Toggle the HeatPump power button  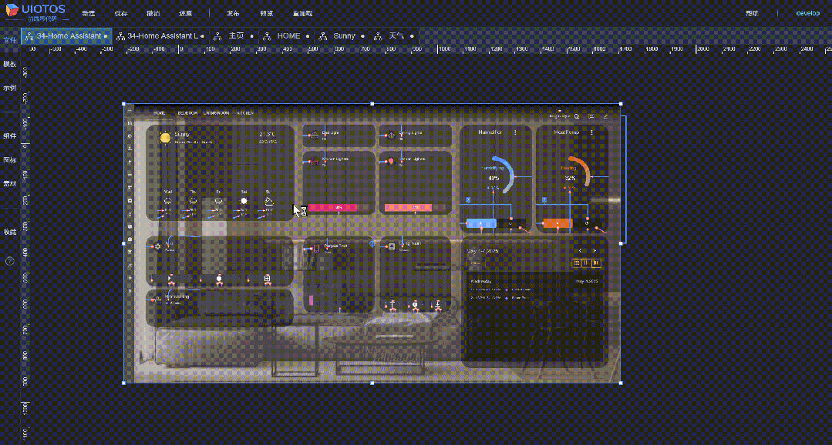click(587, 223)
